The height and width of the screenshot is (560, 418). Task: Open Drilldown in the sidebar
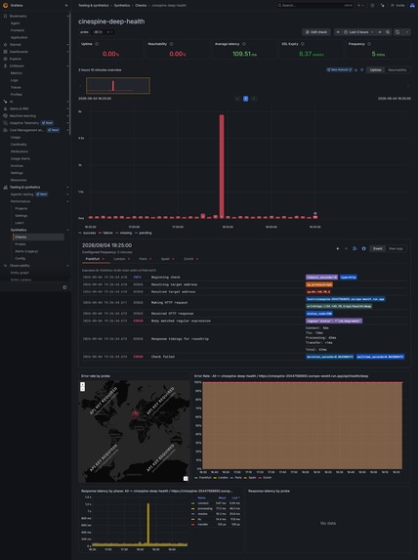[17, 66]
